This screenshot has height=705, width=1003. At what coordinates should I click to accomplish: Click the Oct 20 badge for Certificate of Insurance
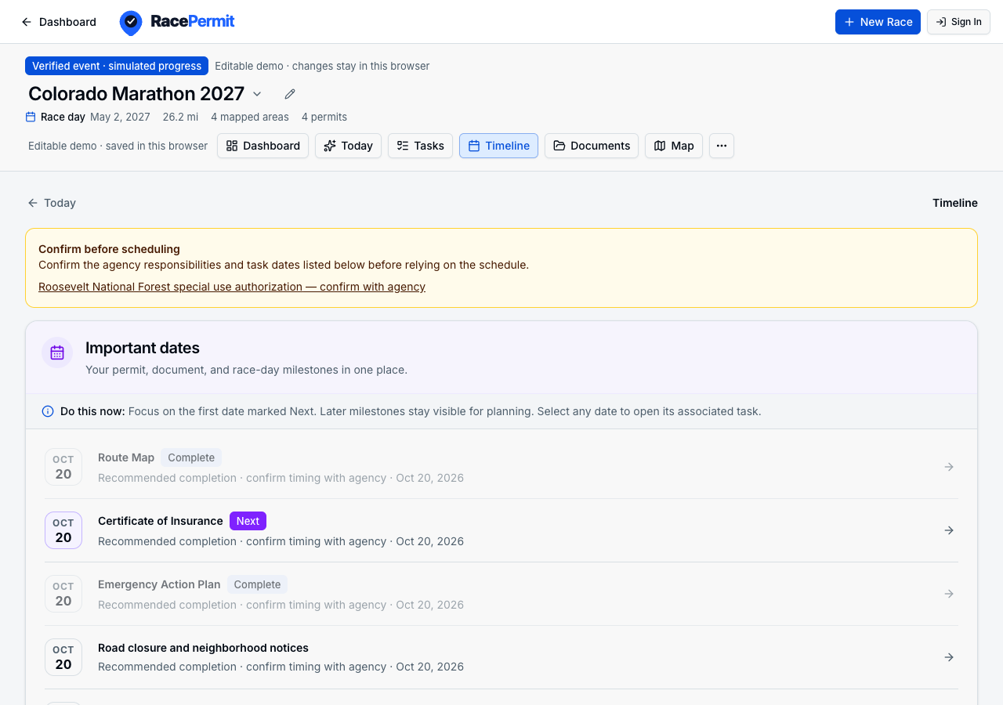tap(63, 530)
